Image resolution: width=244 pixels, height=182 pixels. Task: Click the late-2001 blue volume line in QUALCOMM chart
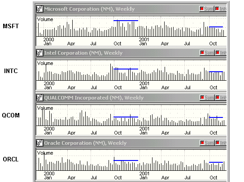(x=216, y=117)
